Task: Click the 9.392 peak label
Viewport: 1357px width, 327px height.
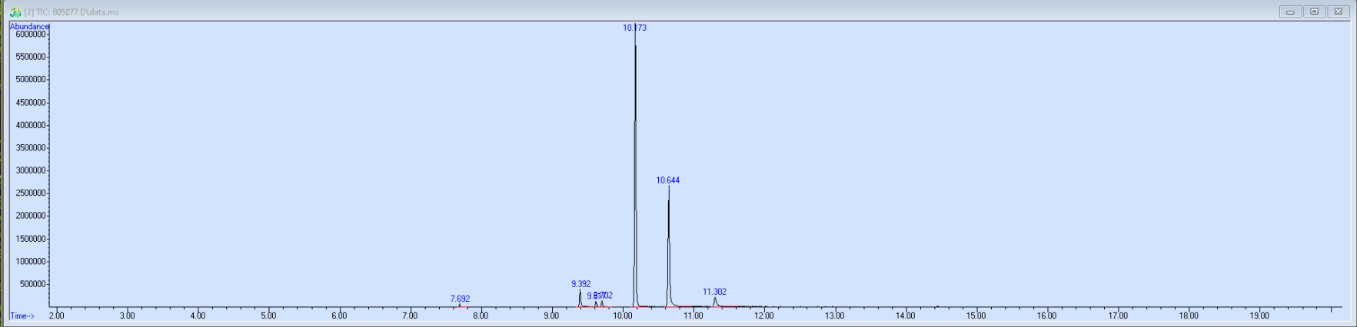Action: [580, 284]
